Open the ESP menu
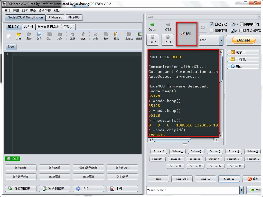This screenshot has width=263, height=197. [24, 11]
